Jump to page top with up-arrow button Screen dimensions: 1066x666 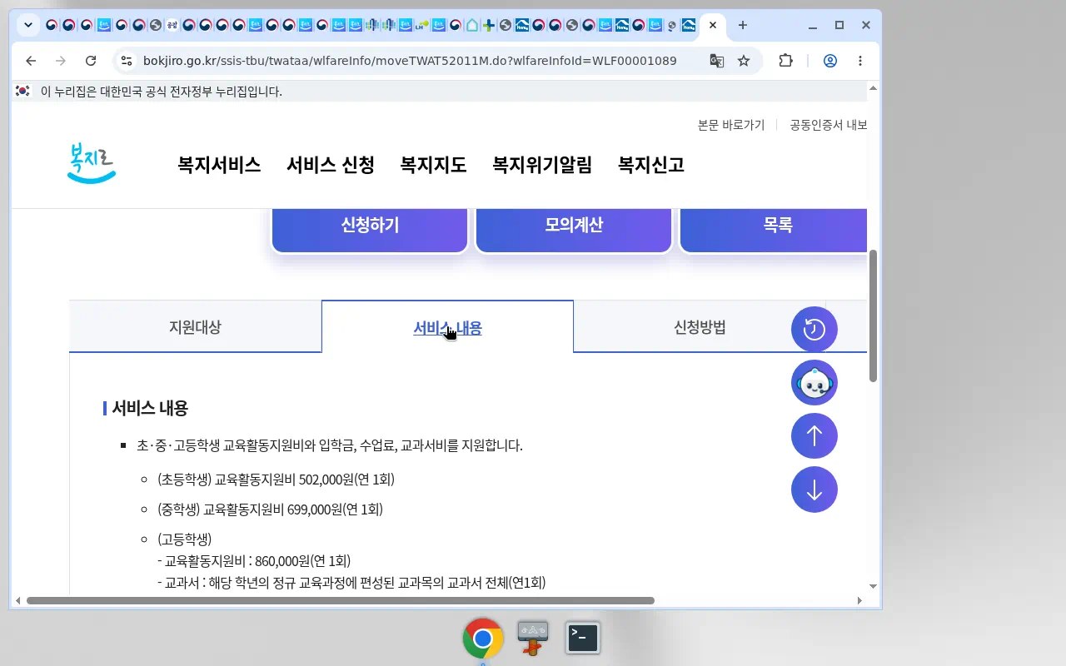coord(814,435)
